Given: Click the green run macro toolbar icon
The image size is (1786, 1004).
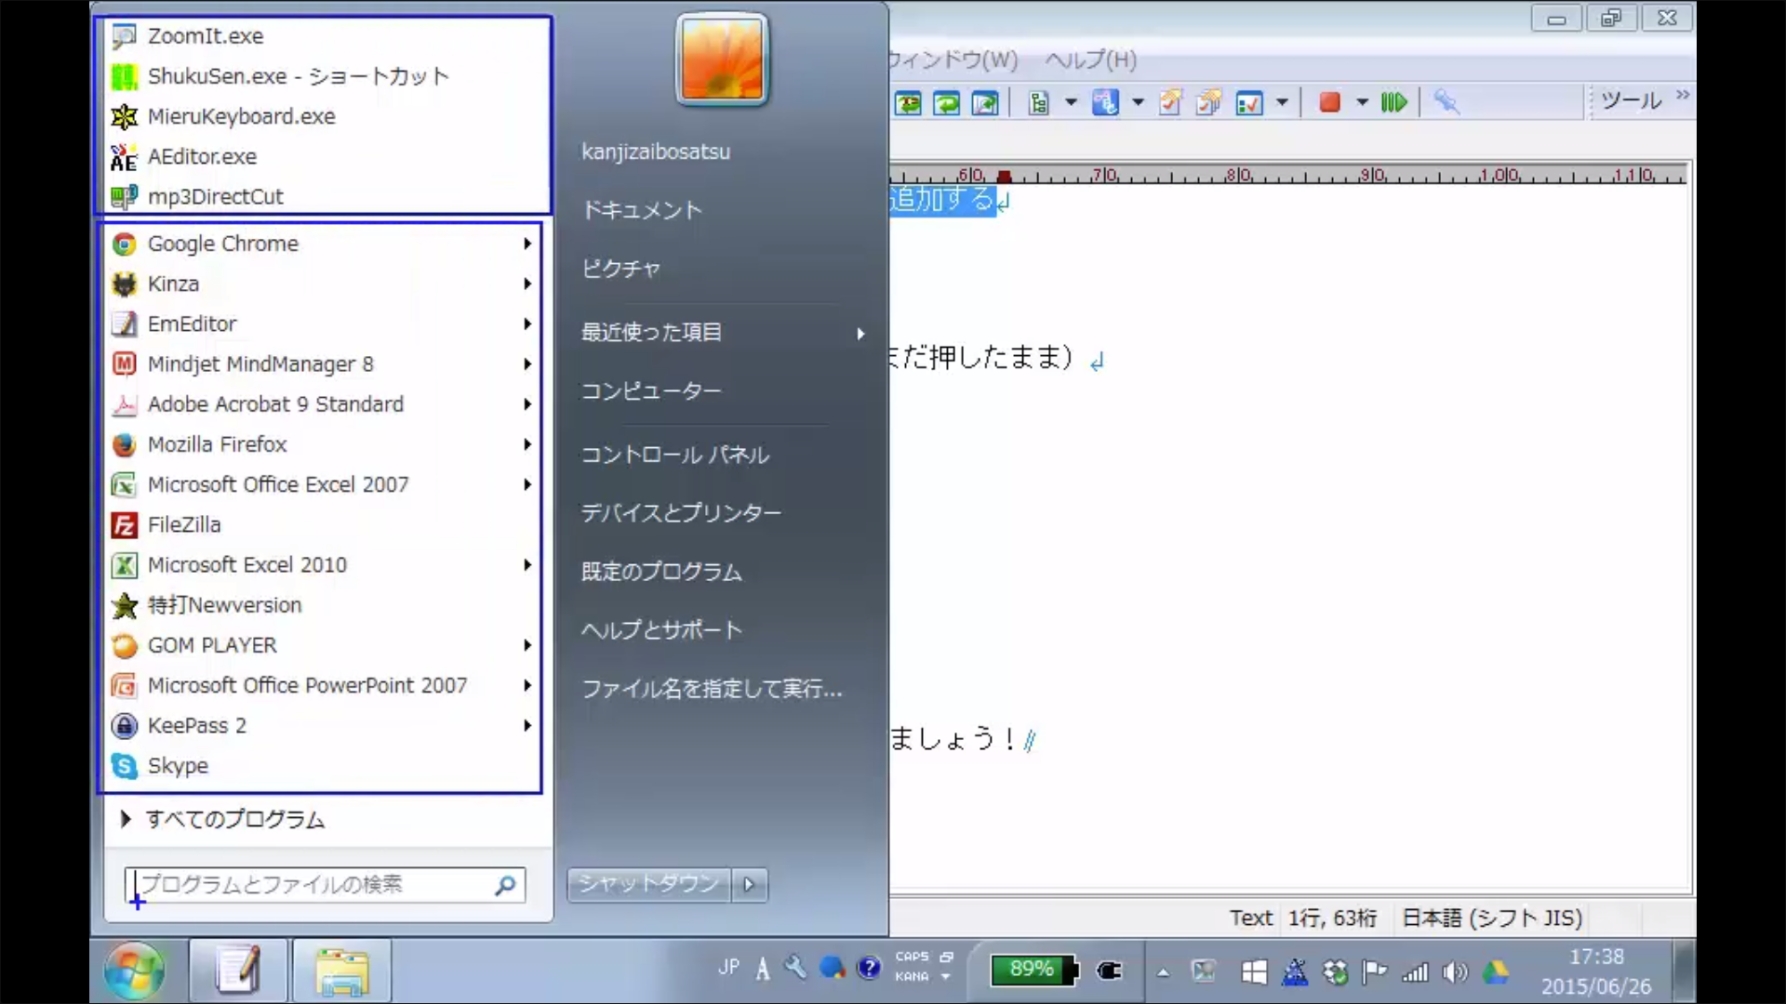Looking at the screenshot, I should (x=1393, y=102).
